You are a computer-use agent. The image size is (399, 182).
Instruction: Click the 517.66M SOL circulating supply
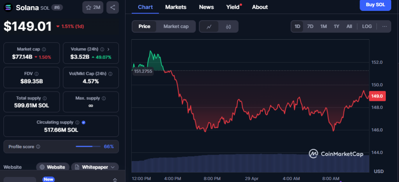61,130
